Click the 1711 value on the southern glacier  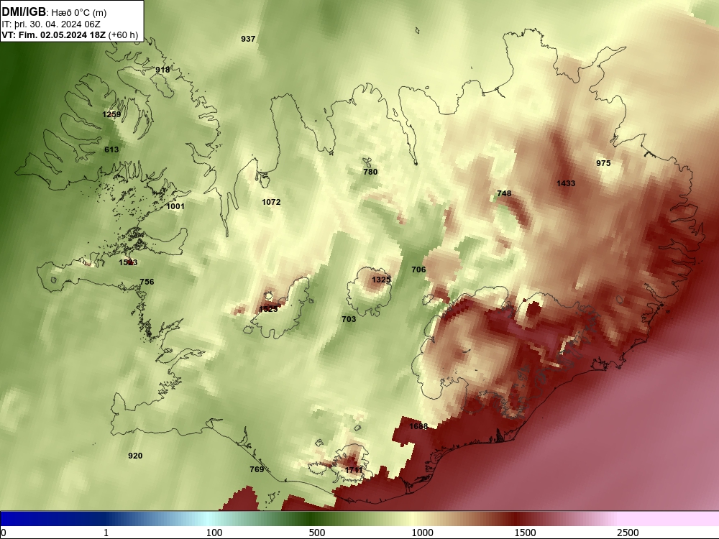354,470
